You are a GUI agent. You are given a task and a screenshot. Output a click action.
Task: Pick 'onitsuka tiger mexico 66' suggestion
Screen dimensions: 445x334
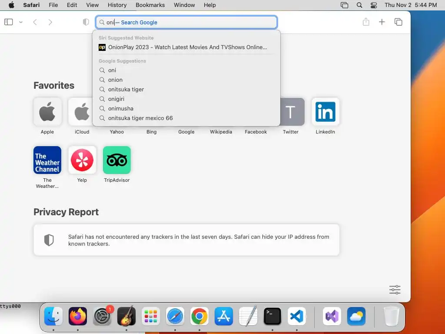tap(186, 118)
